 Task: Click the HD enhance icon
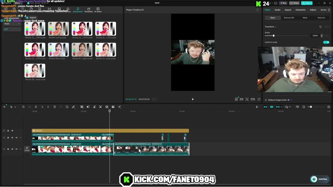[107, 107]
